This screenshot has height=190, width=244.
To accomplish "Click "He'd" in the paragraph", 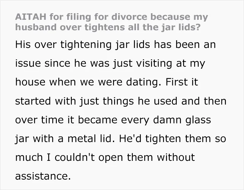I will coord(130,139).
